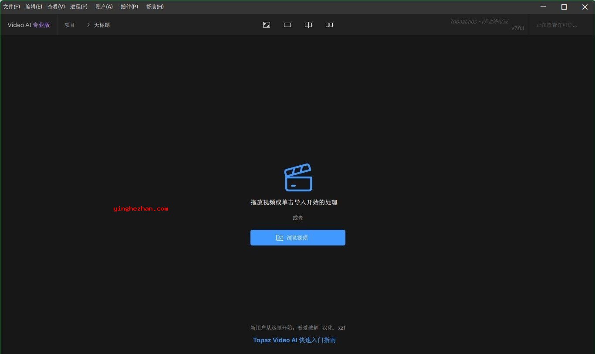Select the side-by-side view layout icon
The image size is (595, 354).
tap(329, 25)
